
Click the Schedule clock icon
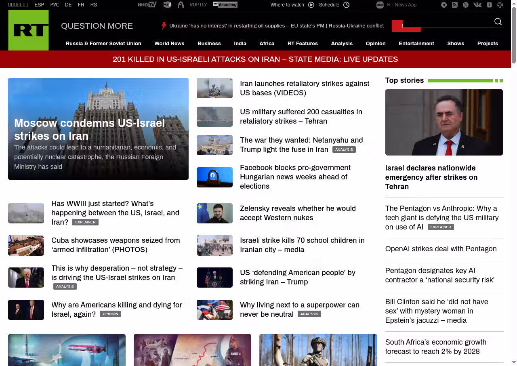click(346, 5)
